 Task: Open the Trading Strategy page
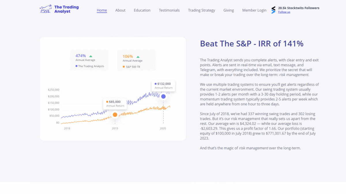click(x=202, y=10)
